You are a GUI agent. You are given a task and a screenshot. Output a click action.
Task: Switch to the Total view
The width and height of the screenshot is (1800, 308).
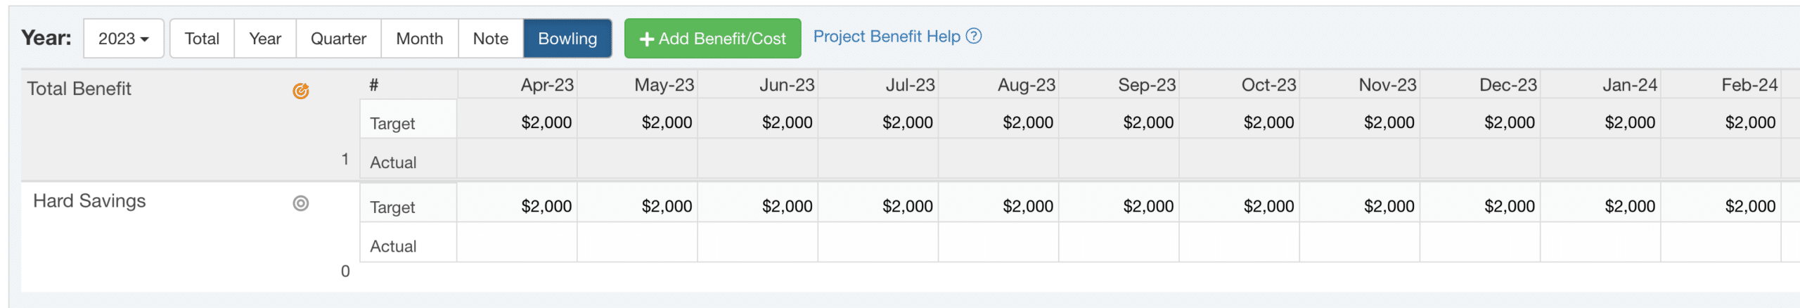[x=202, y=39]
